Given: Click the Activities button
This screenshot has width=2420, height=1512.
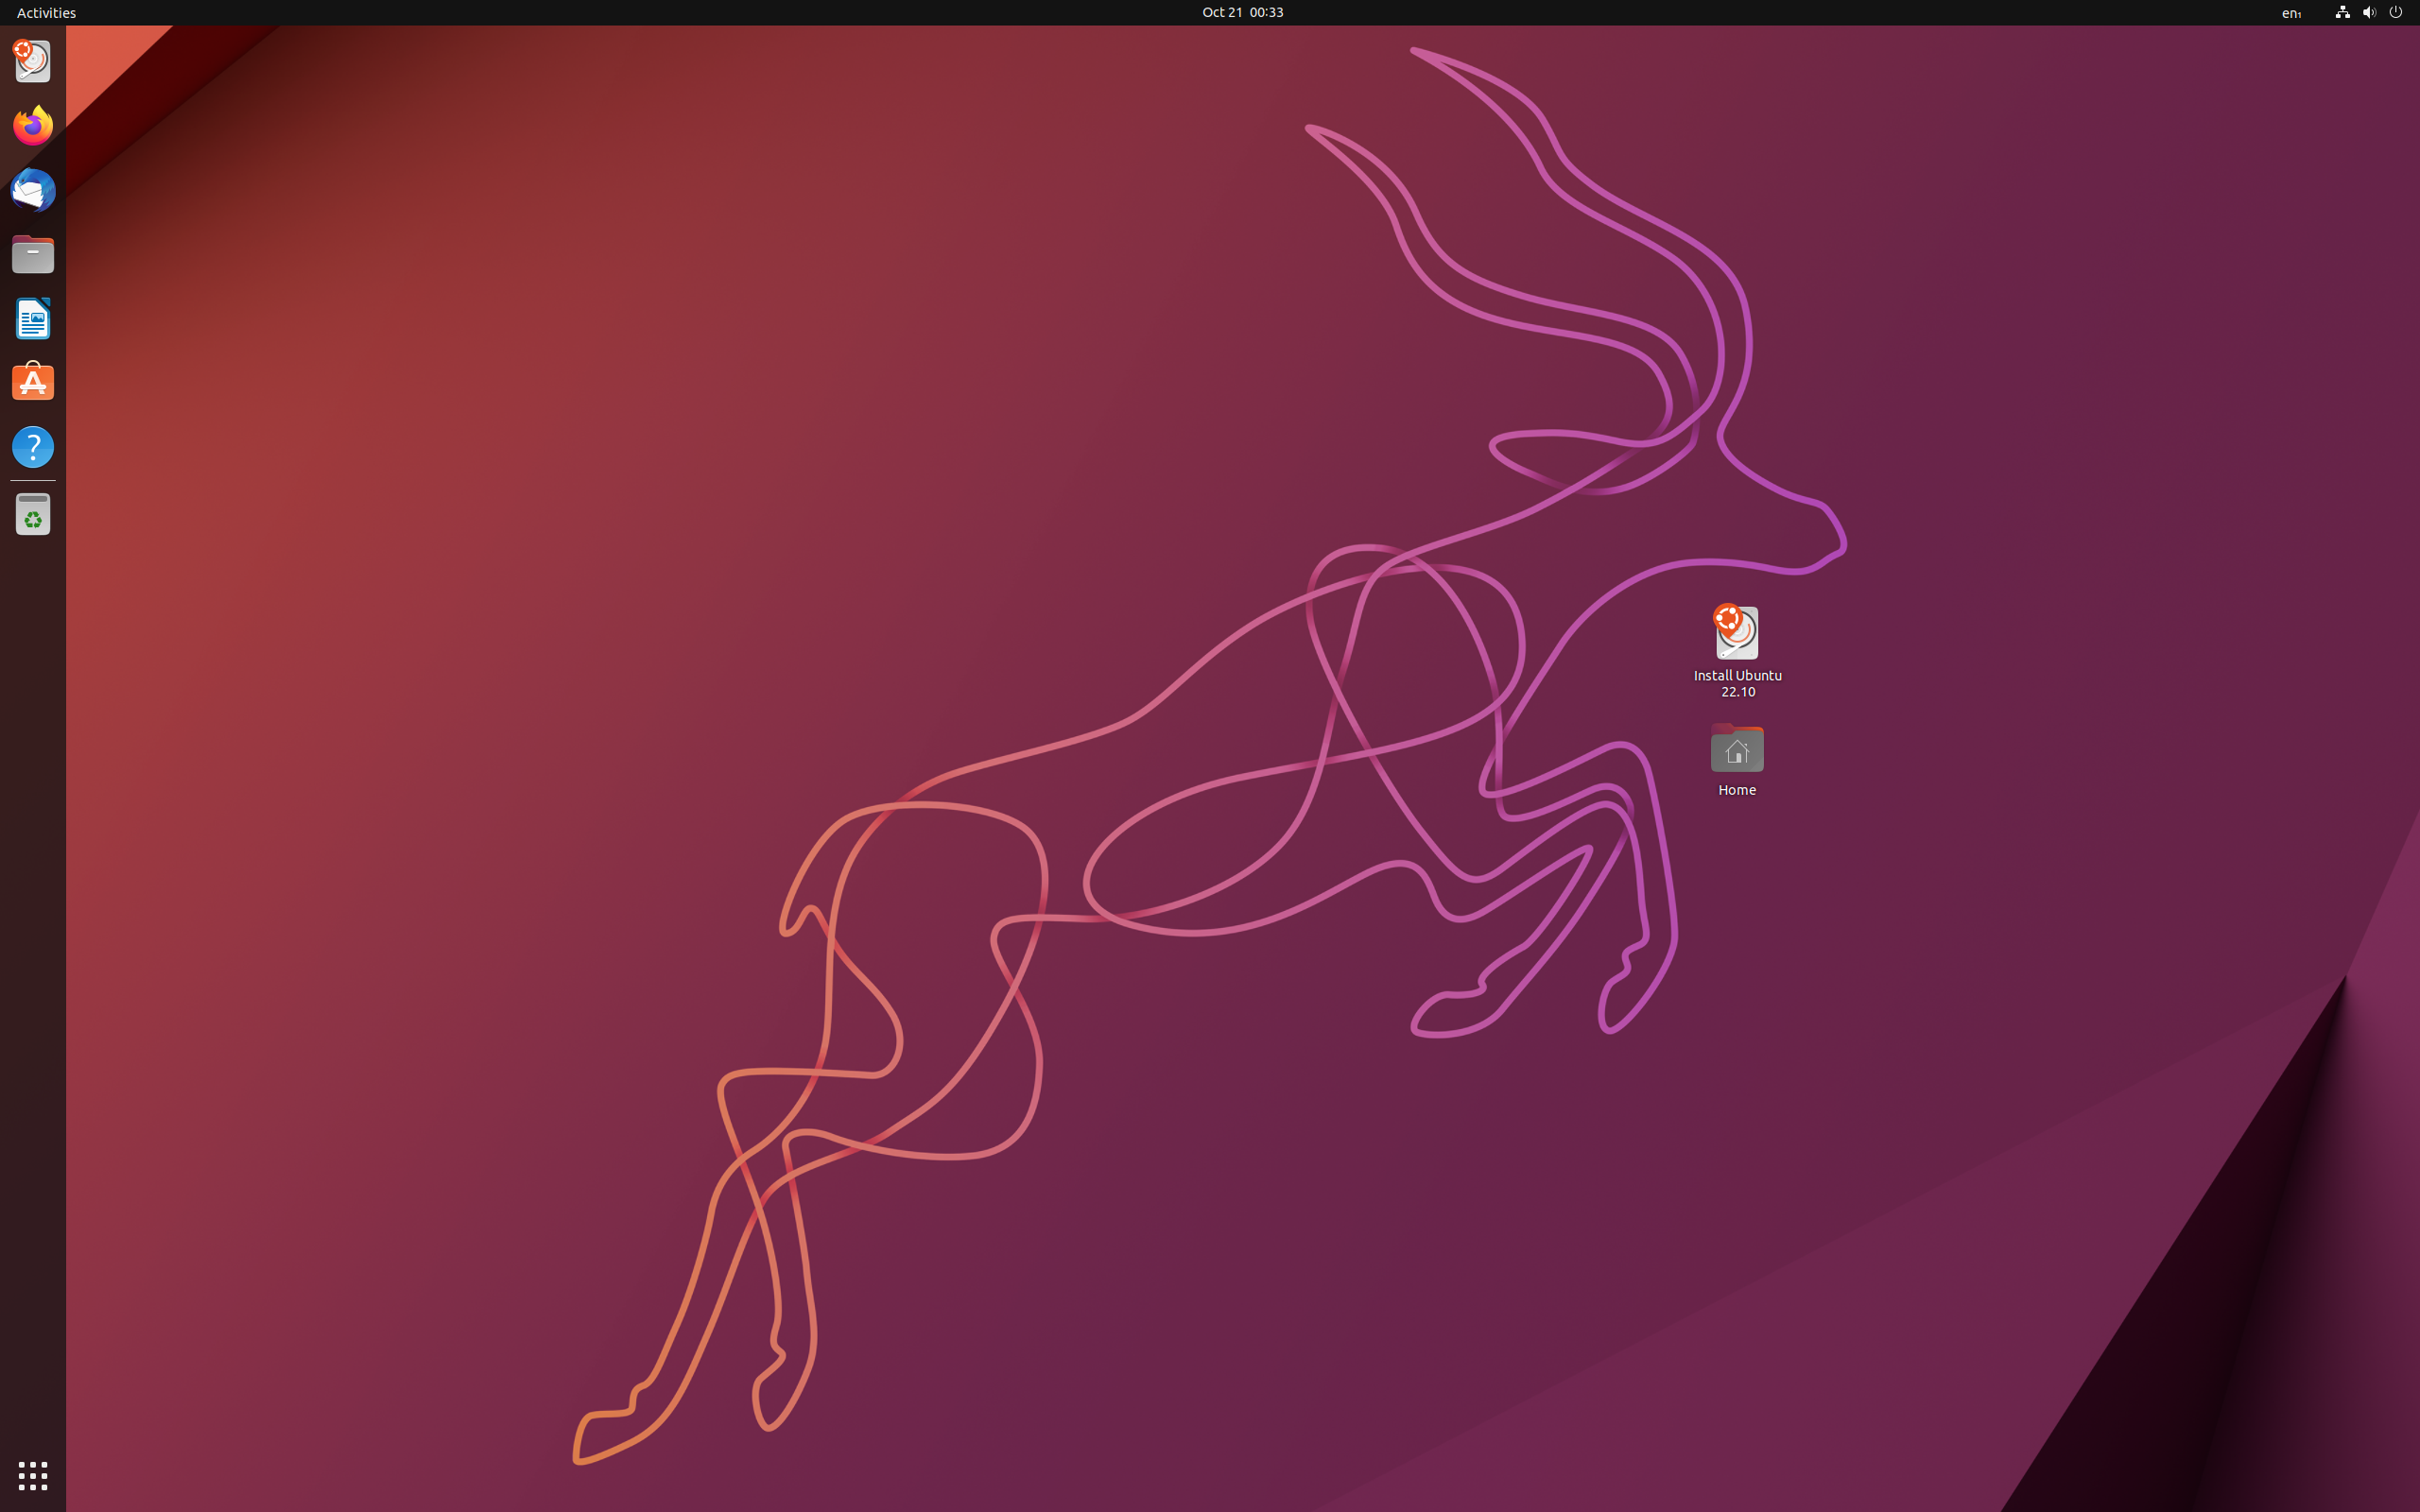Looking at the screenshot, I should pos(46,12).
